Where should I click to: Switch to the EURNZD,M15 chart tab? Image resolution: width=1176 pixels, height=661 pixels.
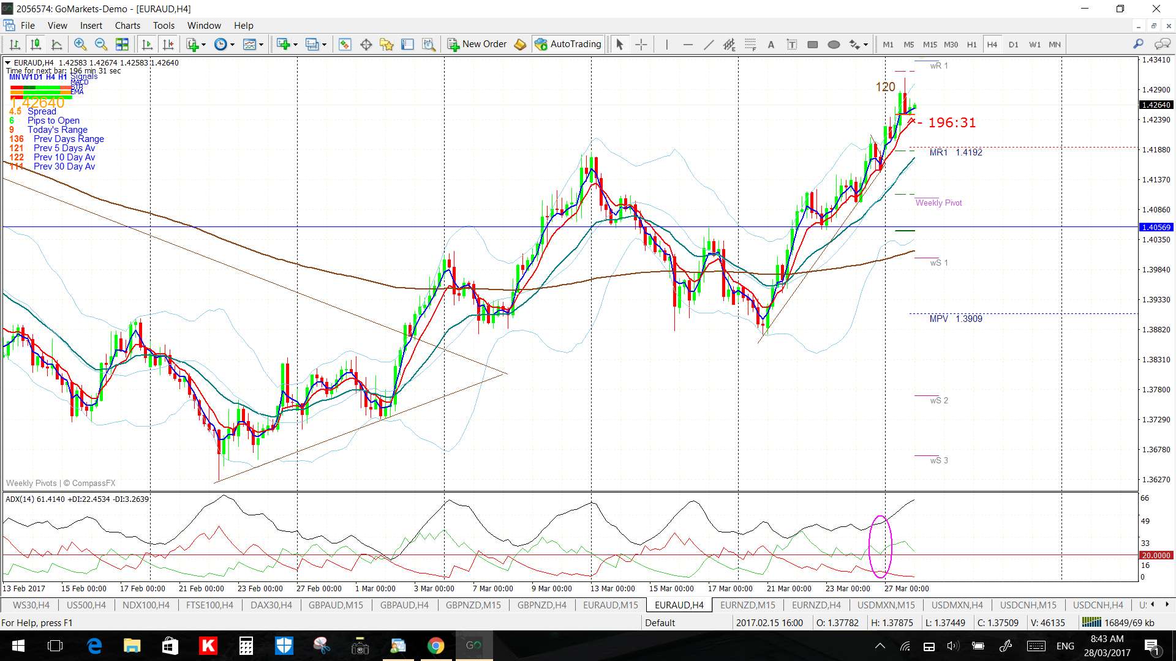coord(747,605)
